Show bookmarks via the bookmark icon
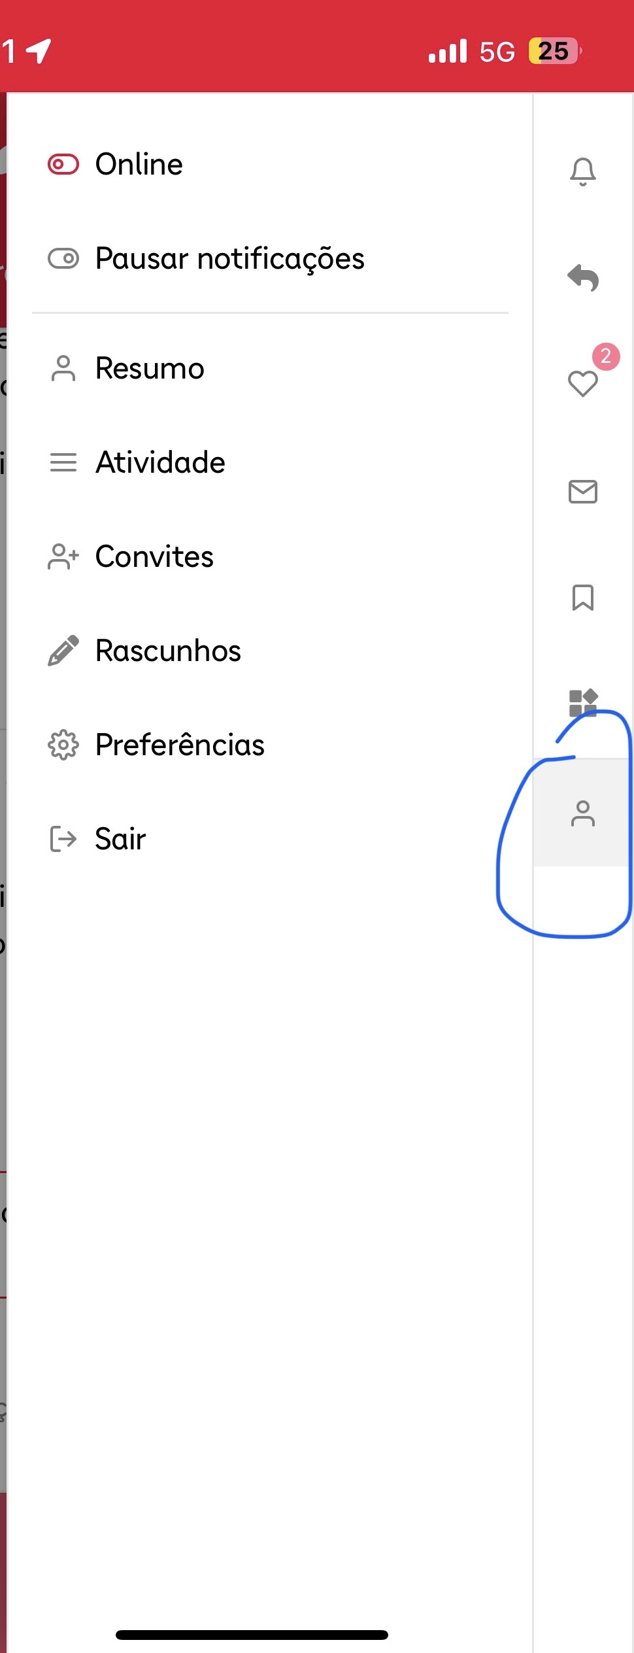The height and width of the screenshot is (1653, 634). 582,598
